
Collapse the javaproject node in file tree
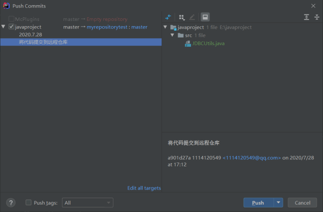(165, 27)
